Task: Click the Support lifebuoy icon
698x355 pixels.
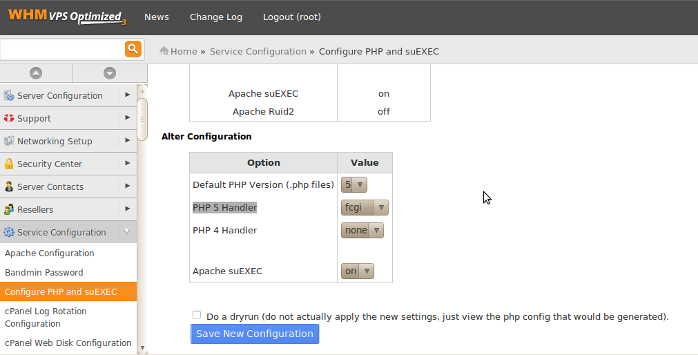Action: click(x=9, y=118)
